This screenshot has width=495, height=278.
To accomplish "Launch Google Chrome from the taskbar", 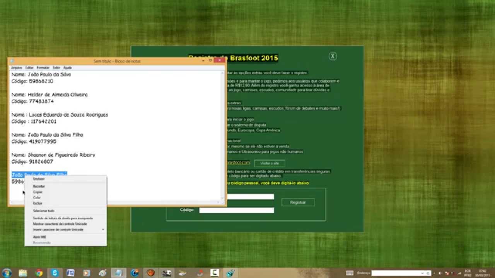I will click(x=39, y=273).
